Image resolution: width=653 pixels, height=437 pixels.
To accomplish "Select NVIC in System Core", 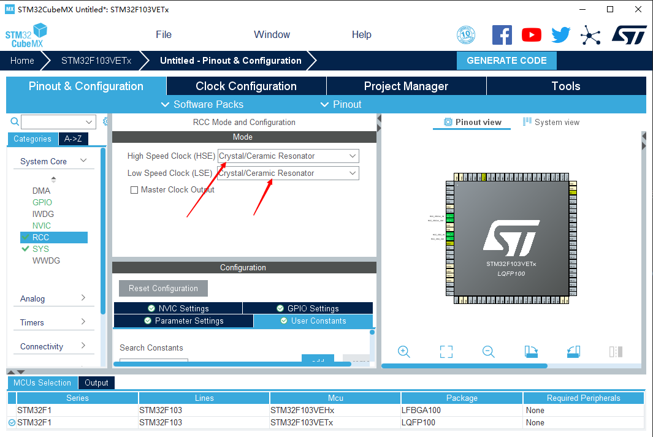I will [x=42, y=226].
